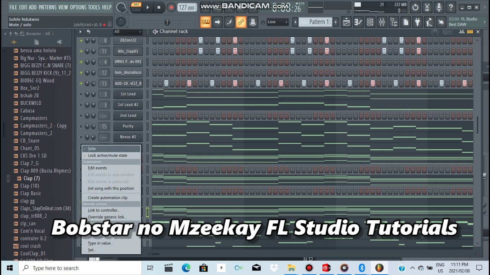Image resolution: width=490 pixels, height=275 pixels.
Task: Select Solo in the context menu
Action: [x=111, y=149]
